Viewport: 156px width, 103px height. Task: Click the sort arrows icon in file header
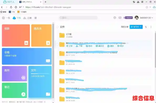click(146, 27)
